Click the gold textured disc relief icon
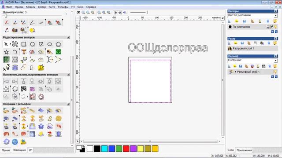The image size is (282, 158). click(59, 118)
